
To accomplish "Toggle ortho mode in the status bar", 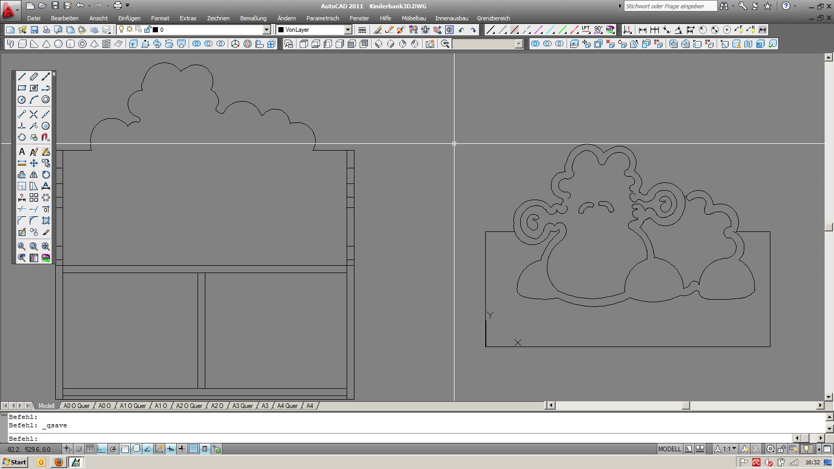I will point(102,449).
